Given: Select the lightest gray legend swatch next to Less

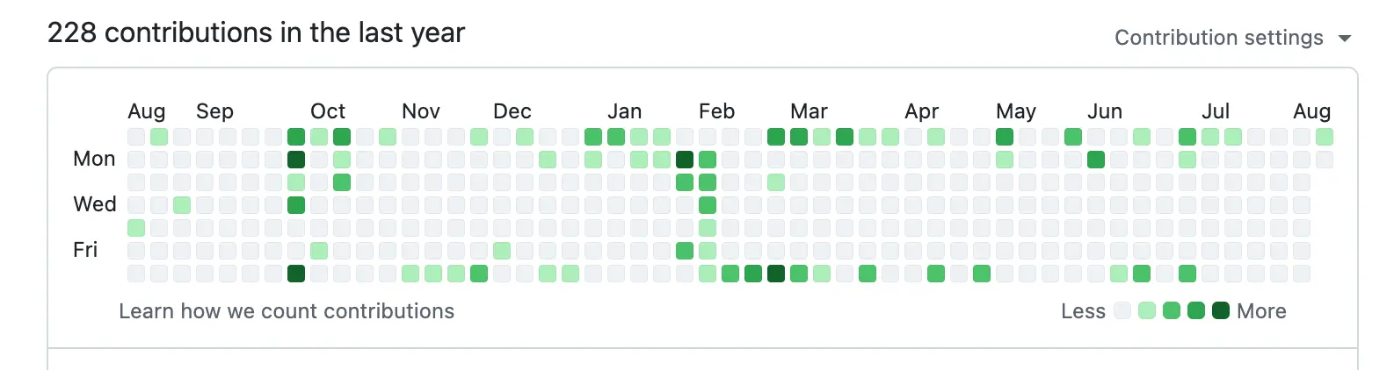Looking at the screenshot, I should coord(1122,310).
